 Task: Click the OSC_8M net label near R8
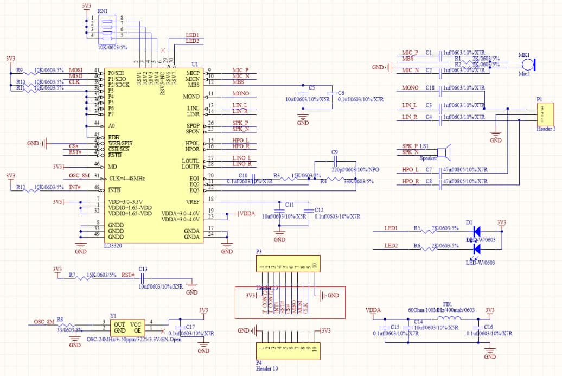(44, 322)
